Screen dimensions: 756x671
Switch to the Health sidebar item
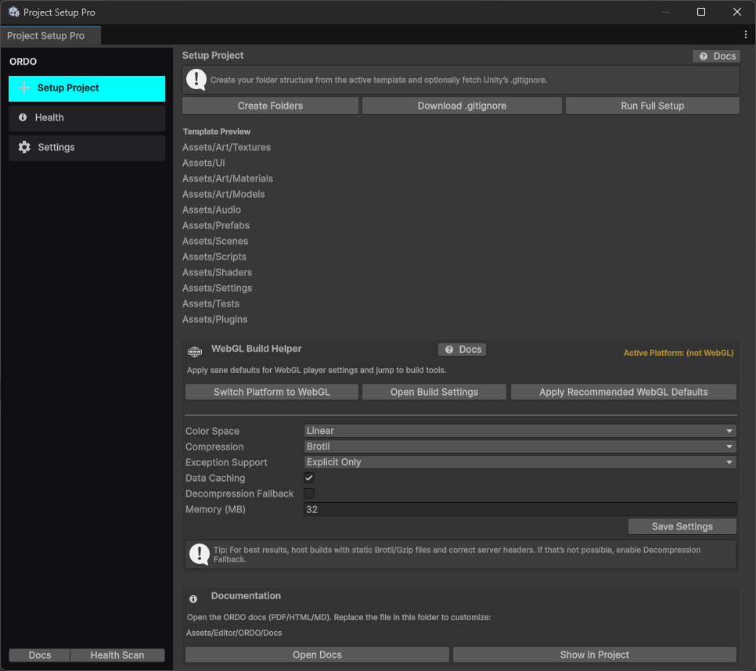coord(87,117)
